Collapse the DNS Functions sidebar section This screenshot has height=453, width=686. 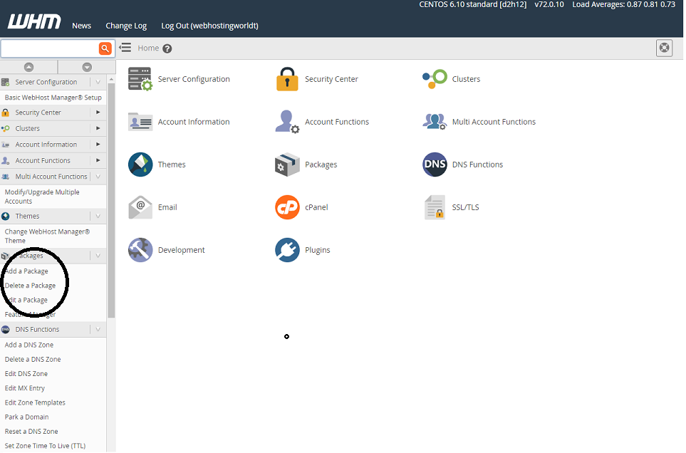(98, 329)
